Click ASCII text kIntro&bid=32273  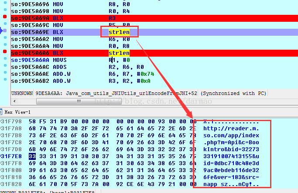[x=231, y=149]
